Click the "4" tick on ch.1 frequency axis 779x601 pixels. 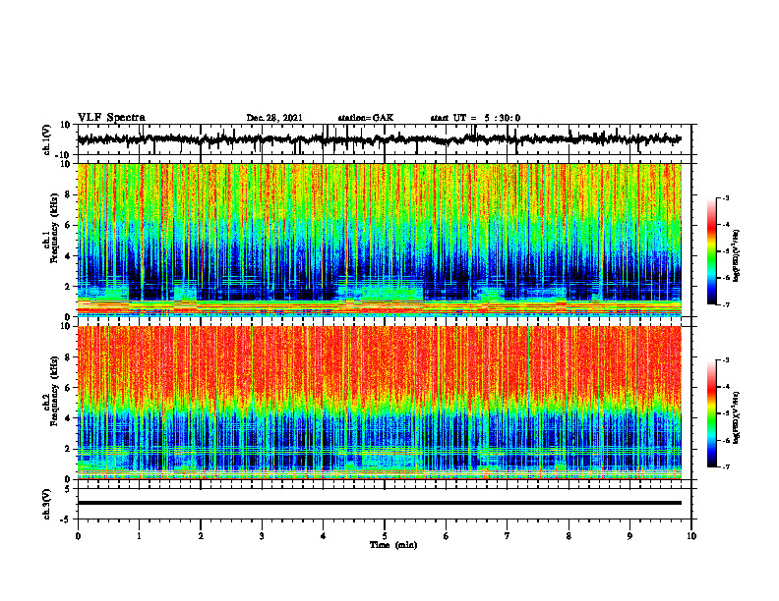point(68,256)
